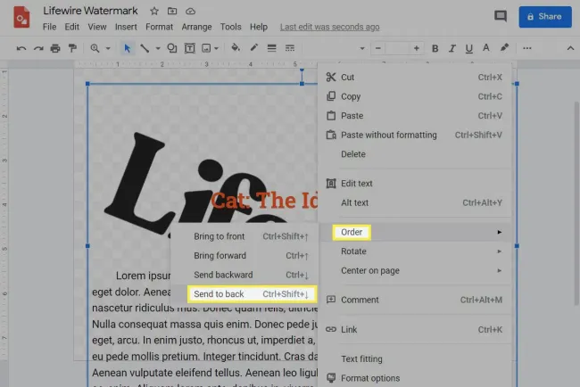Toggle Bold formatting
Screen dimensions: 580x387
[x=435, y=48]
